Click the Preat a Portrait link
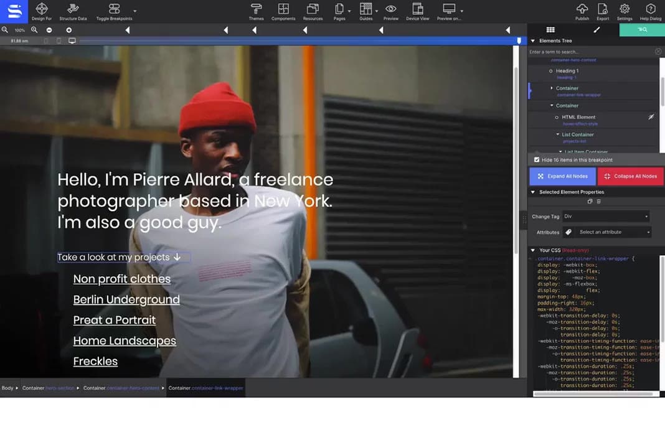Viewport: 665px width, 422px height. [x=115, y=320]
